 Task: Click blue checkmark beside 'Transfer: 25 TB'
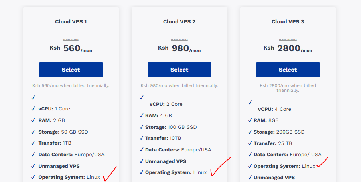250,143
